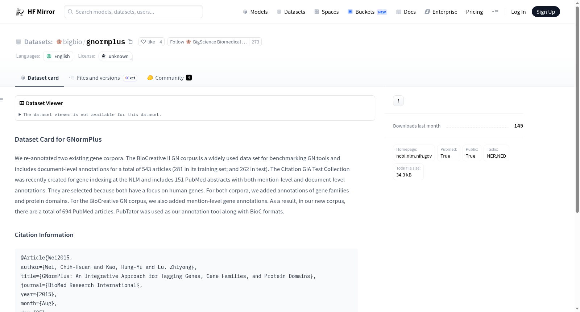The height and width of the screenshot is (312, 580).
Task: Copy dataset name with the copy icon
Action: coord(130,42)
